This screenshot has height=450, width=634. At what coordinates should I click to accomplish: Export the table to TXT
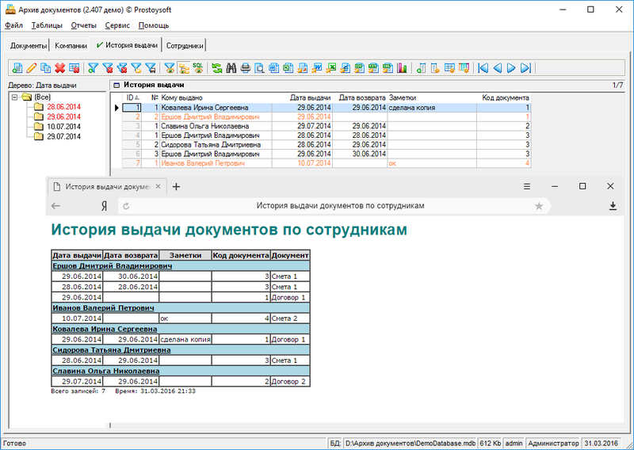click(x=373, y=68)
